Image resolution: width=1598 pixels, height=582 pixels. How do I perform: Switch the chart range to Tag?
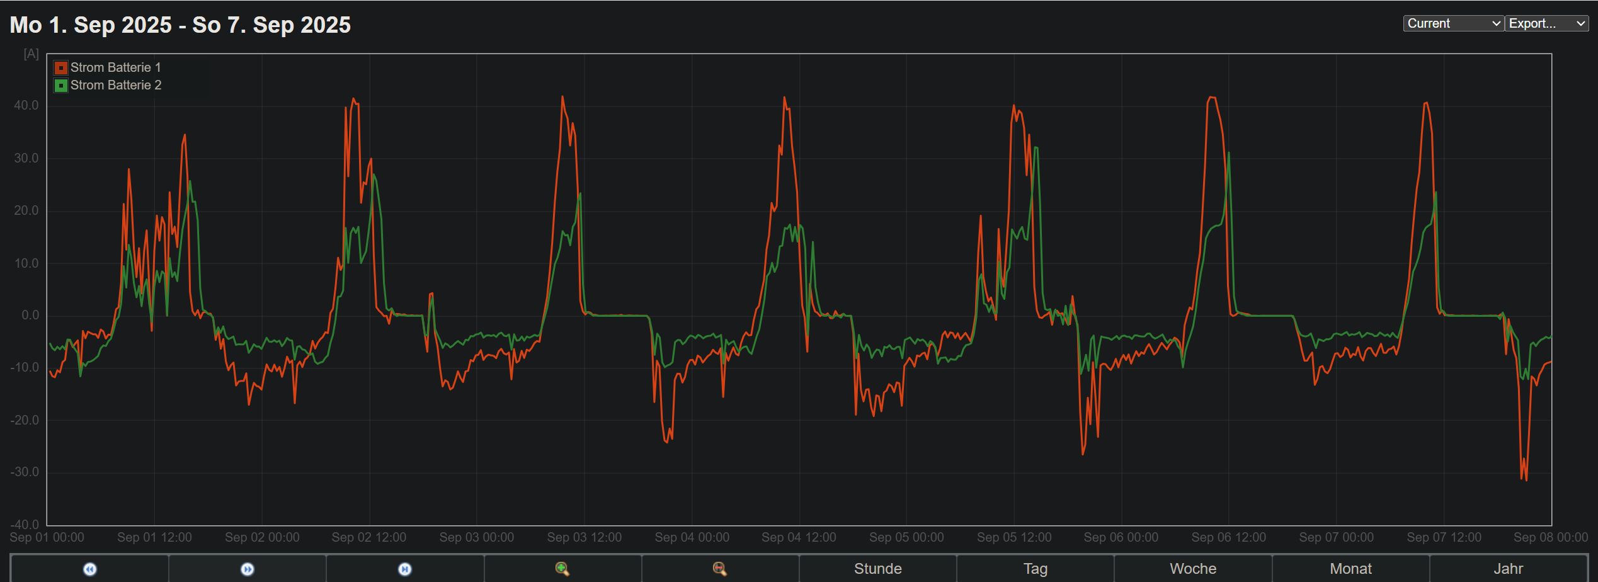coord(1036,569)
